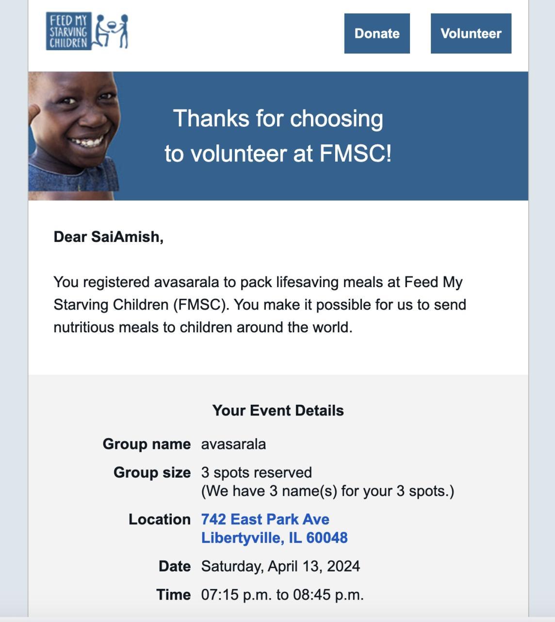Viewport: 555px width, 622px height.
Task: Click the '3 spots reserved' text
Action: pos(256,472)
